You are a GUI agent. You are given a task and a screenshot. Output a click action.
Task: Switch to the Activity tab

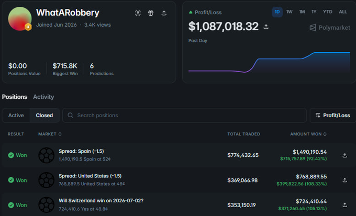coord(43,97)
